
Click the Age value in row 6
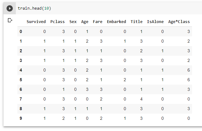click(87, 89)
